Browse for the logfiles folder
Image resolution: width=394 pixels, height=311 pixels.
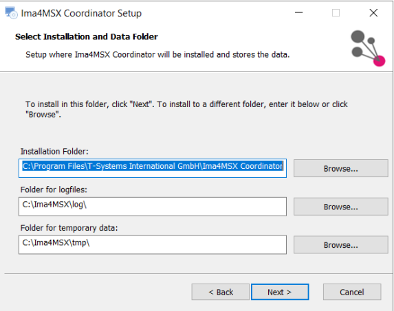pos(341,207)
